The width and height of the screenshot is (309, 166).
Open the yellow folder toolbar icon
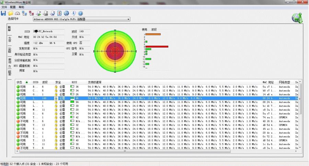tap(10, 13)
